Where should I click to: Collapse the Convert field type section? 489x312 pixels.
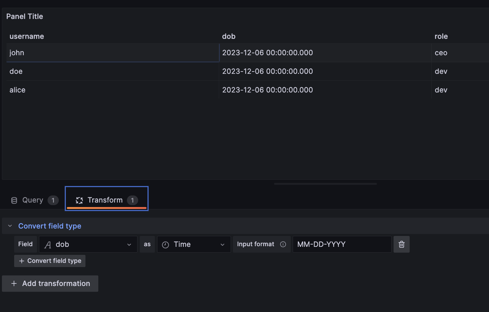9,226
